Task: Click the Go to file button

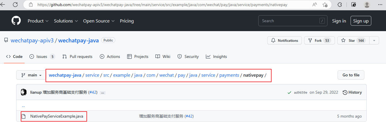Action: click(x=351, y=75)
